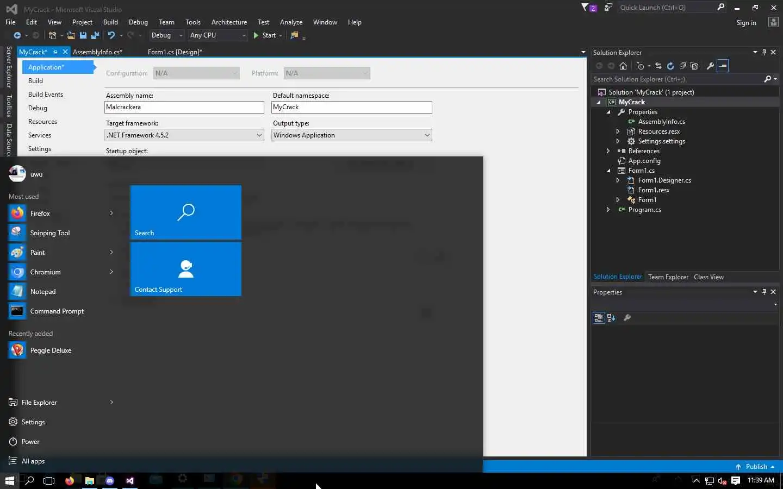Open the Build menu

pyautogui.click(x=110, y=22)
